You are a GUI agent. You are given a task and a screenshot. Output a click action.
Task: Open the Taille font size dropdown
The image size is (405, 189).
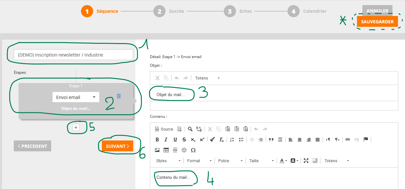(x=262, y=161)
